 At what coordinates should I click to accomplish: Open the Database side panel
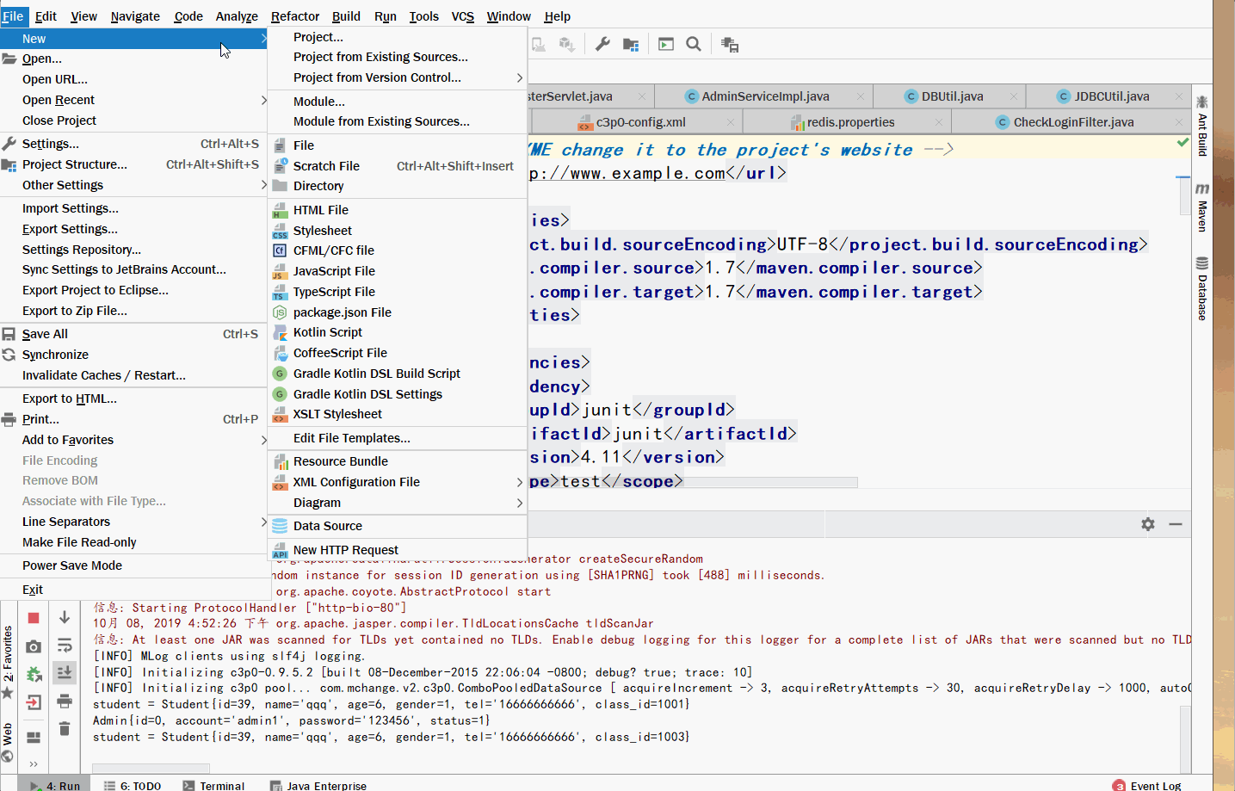pos(1202,288)
